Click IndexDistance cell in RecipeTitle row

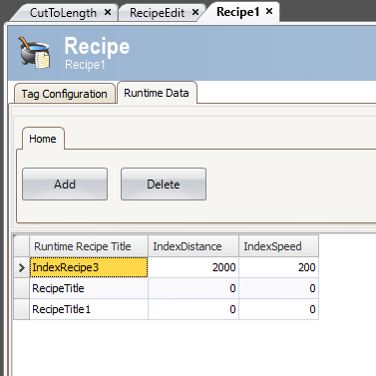click(193, 288)
